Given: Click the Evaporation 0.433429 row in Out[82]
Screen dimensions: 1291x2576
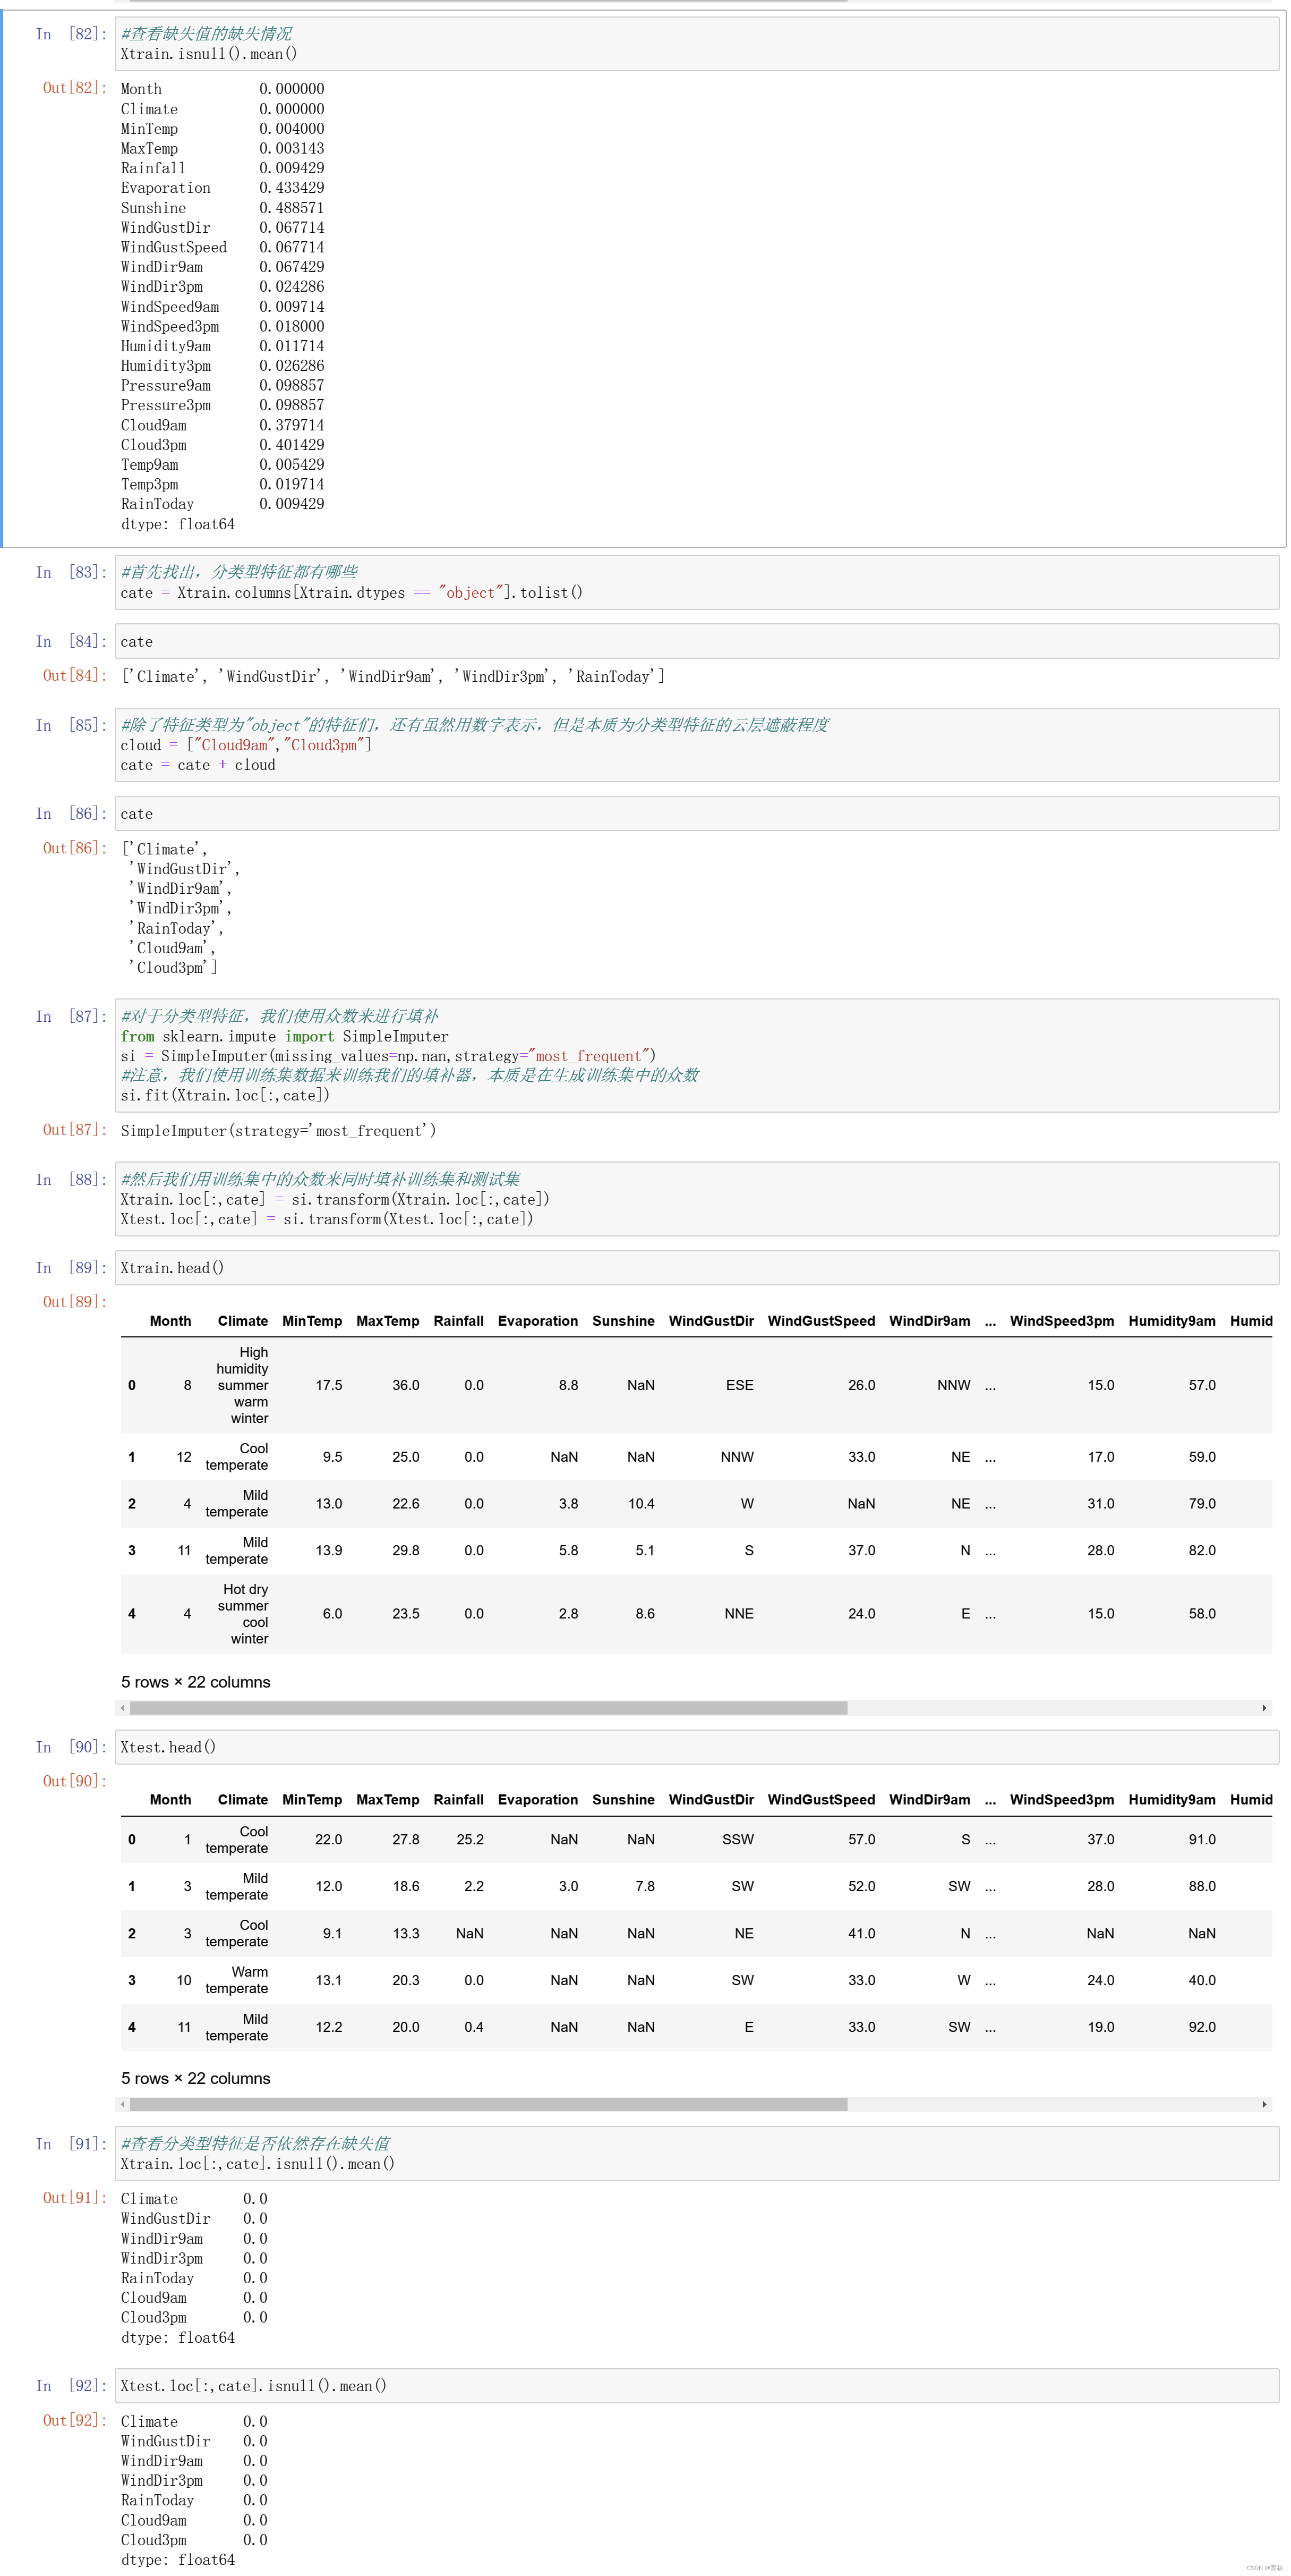Looking at the screenshot, I should (x=222, y=188).
